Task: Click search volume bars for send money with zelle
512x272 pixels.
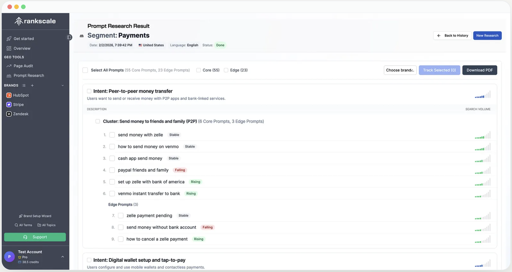Action: [x=483, y=135]
